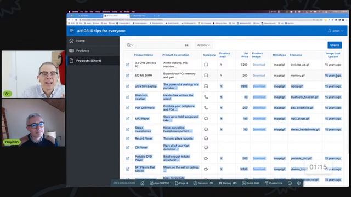Open Quick Edit in developer toolbar
The image size is (351, 197).
click(251, 183)
